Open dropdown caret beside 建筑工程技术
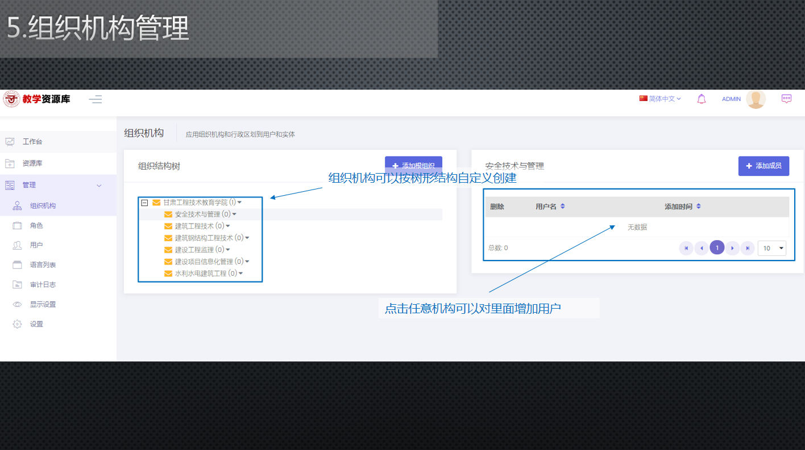The image size is (805, 450). pyautogui.click(x=228, y=226)
